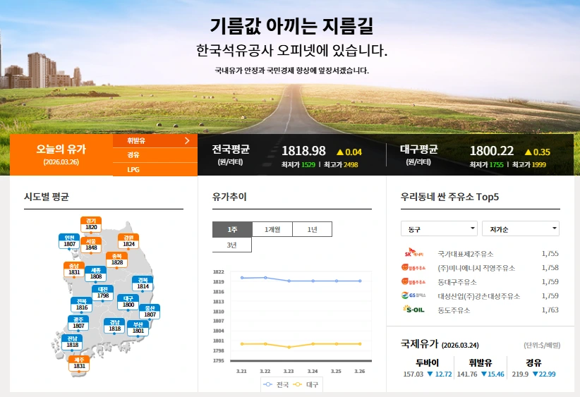Open the 동대구주유소 station link
The width and height of the screenshot is (580, 397).
pos(457,282)
